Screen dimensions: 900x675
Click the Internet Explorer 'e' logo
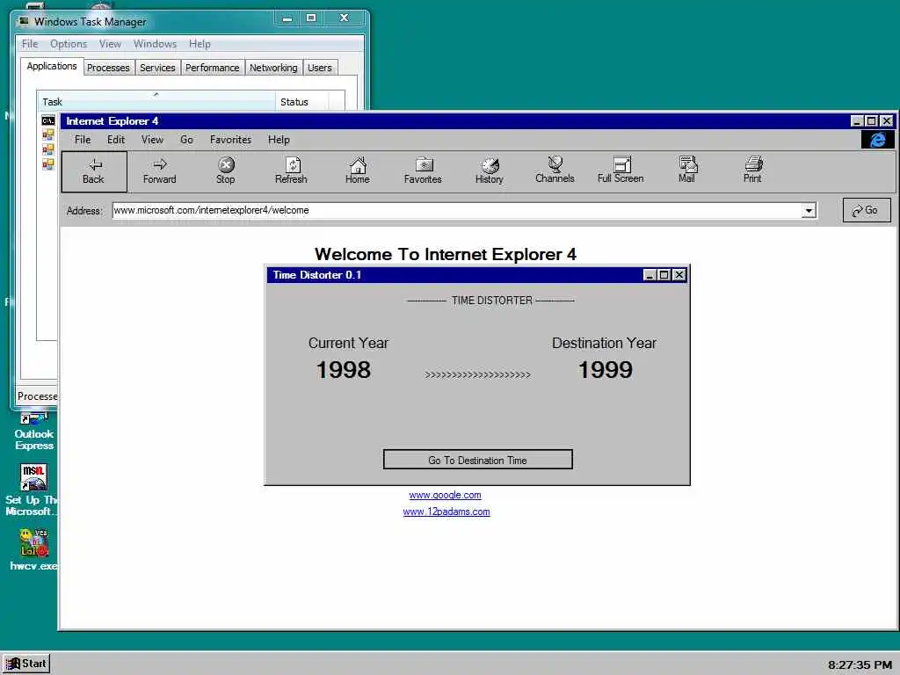pyautogui.click(x=877, y=140)
